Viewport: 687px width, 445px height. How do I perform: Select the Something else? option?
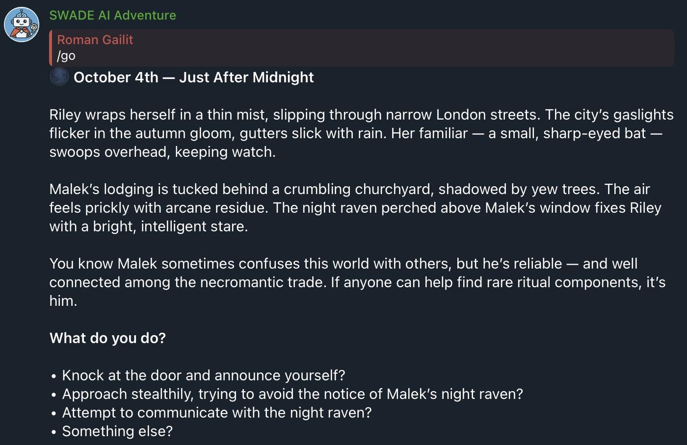point(117,431)
